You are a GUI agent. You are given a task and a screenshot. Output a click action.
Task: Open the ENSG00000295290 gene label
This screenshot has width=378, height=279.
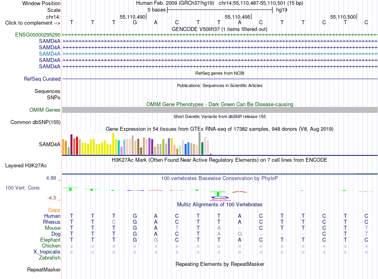click(x=38, y=35)
